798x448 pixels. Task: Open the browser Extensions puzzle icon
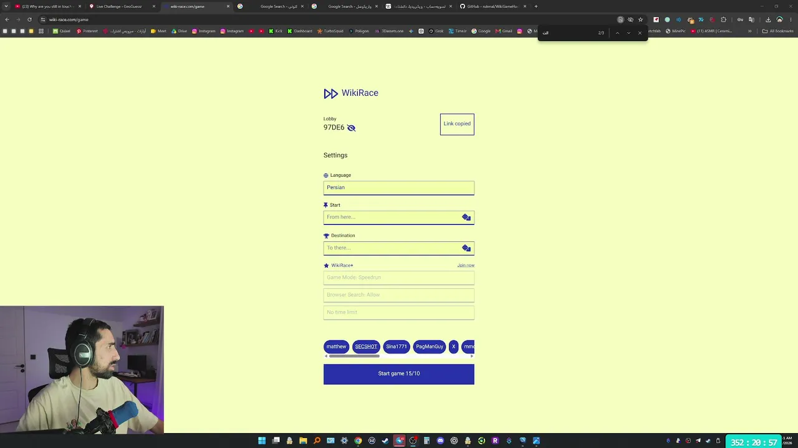click(x=723, y=19)
